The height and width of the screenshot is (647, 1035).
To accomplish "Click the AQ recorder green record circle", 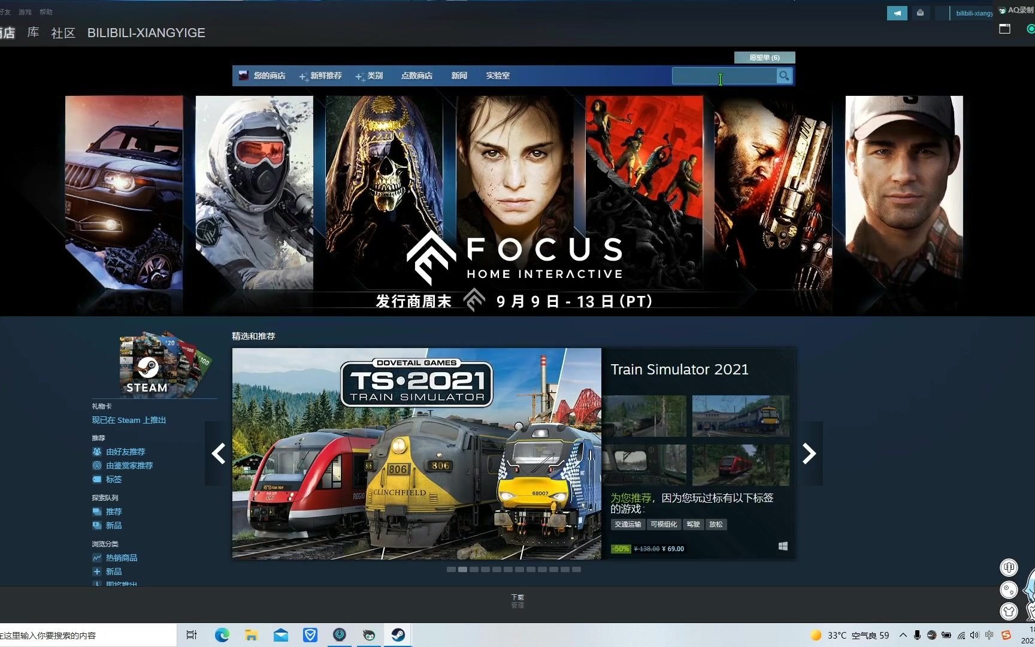I will point(1031,28).
